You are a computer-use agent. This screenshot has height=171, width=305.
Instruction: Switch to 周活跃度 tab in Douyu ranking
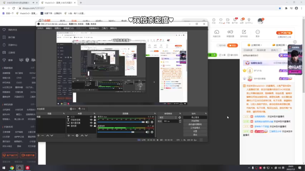(x=261, y=50)
